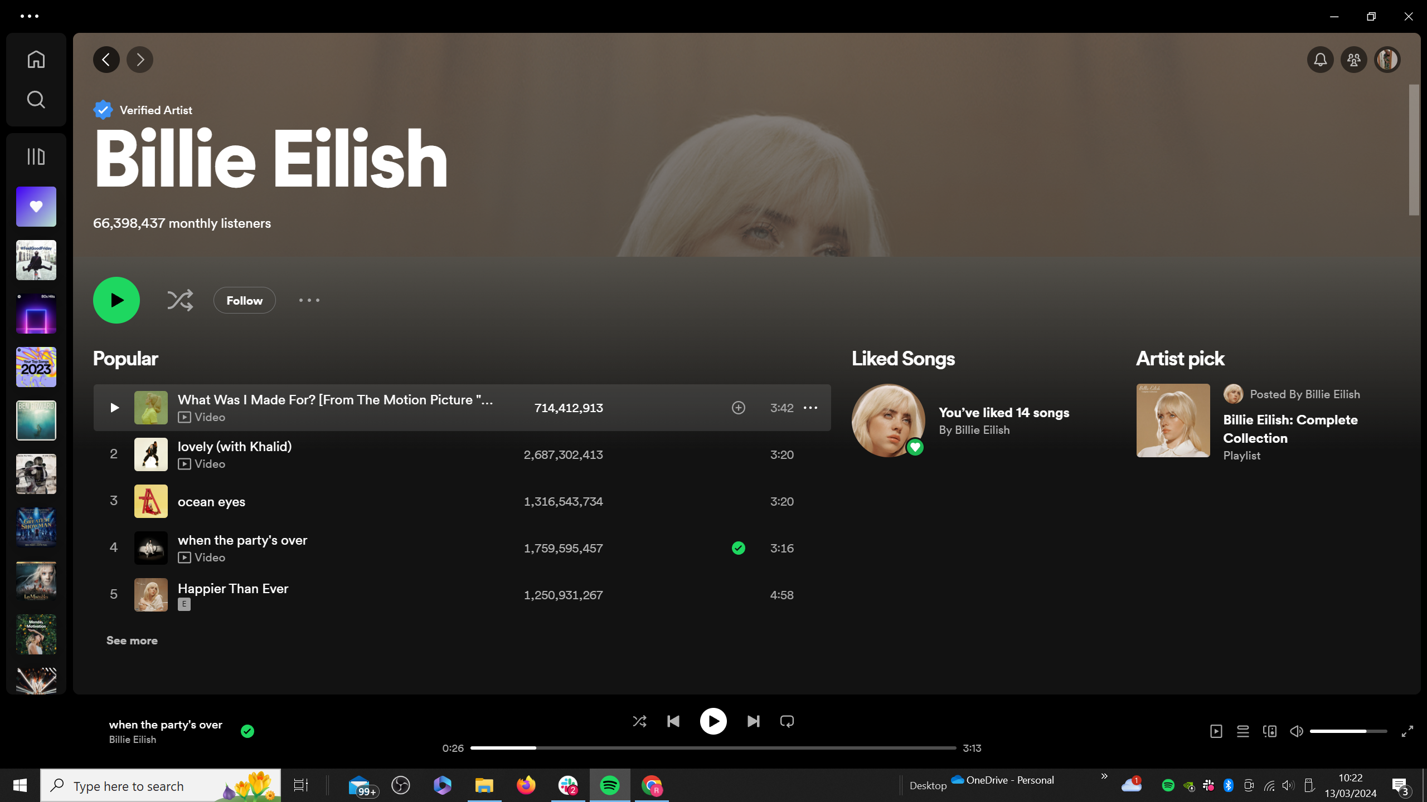The height and width of the screenshot is (802, 1427).
Task: Select ocean eyes track row
Action: click(x=462, y=501)
